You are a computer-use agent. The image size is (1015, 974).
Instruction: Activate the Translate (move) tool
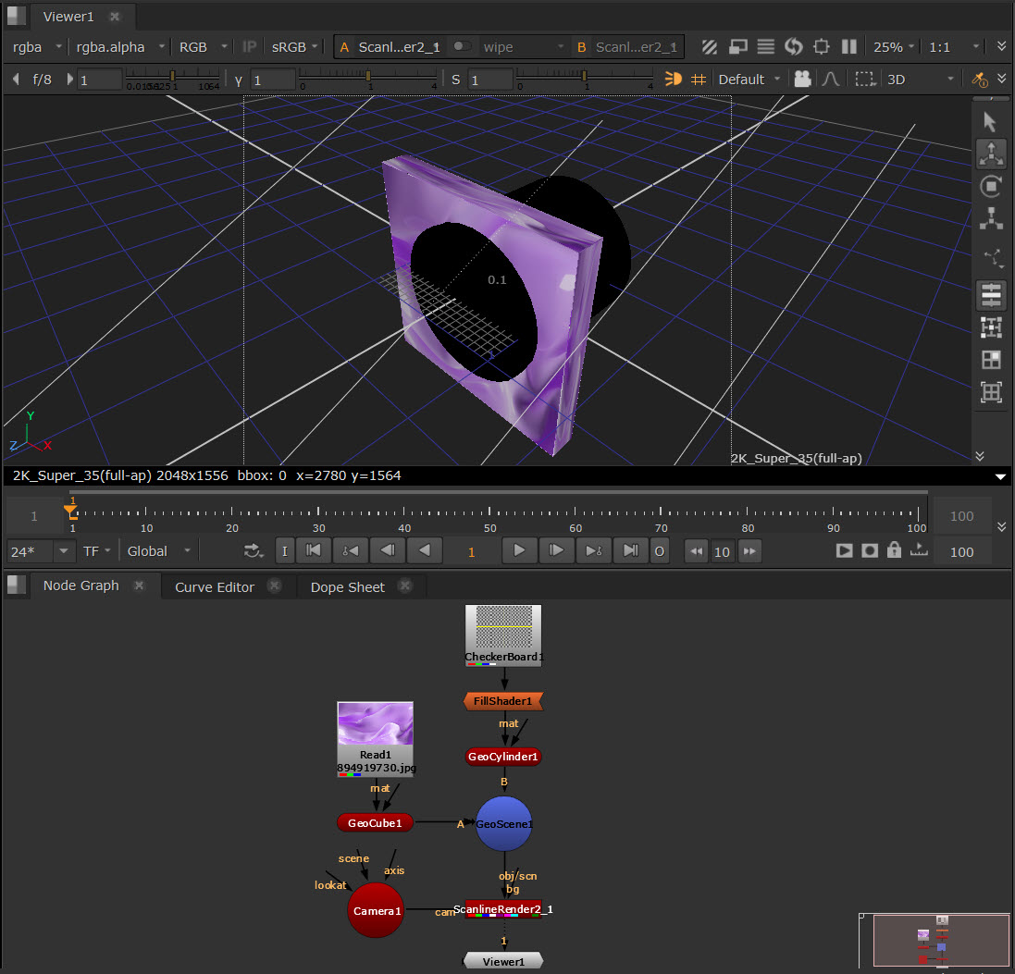click(991, 154)
